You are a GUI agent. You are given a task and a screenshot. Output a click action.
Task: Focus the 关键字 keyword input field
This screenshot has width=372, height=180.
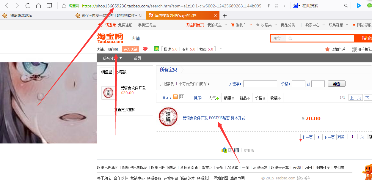click(x=260, y=84)
